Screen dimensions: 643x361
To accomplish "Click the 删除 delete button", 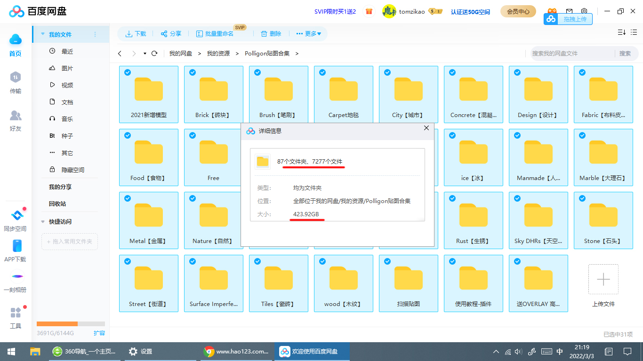I will point(271,34).
